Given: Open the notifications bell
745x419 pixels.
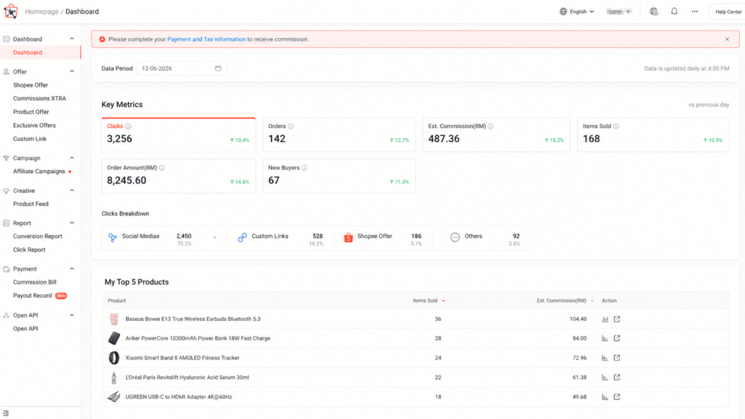Looking at the screenshot, I should (x=674, y=12).
